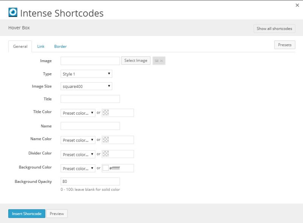Open the Border tab

[60, 46]
